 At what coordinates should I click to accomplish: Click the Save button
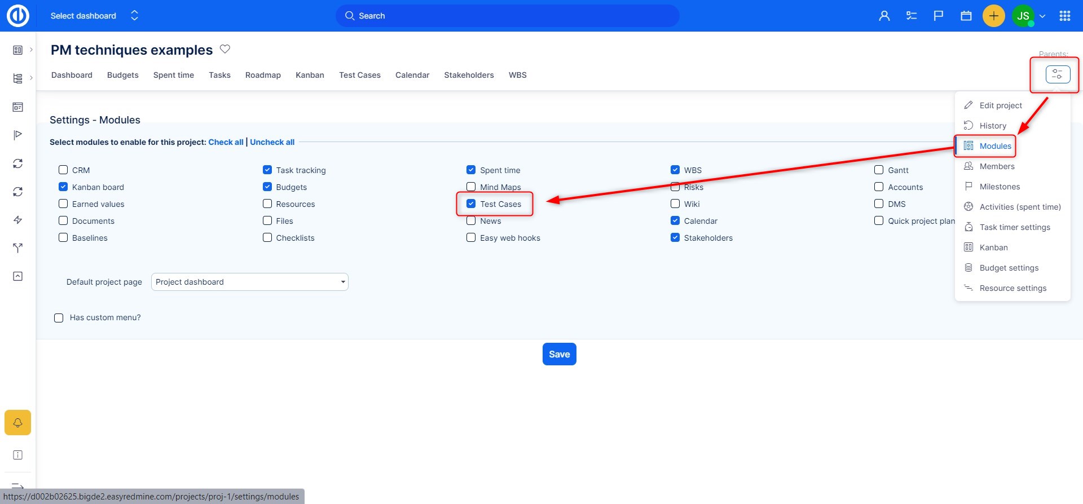[x=559, y=354]
